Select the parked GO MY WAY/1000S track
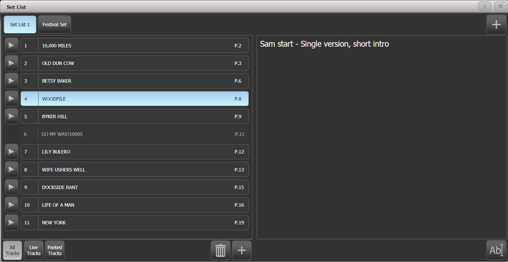Screen dimensions: 508x262 [x=135, y=134]
